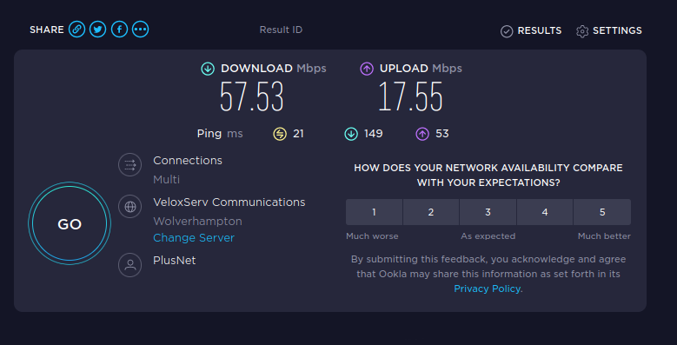Click the PlusNet provider name
This screenshot has height=345, width=677.
[x=175, y=261]
